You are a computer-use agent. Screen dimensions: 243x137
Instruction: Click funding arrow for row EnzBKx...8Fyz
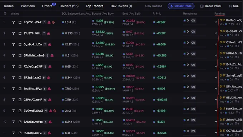[216, 89]
